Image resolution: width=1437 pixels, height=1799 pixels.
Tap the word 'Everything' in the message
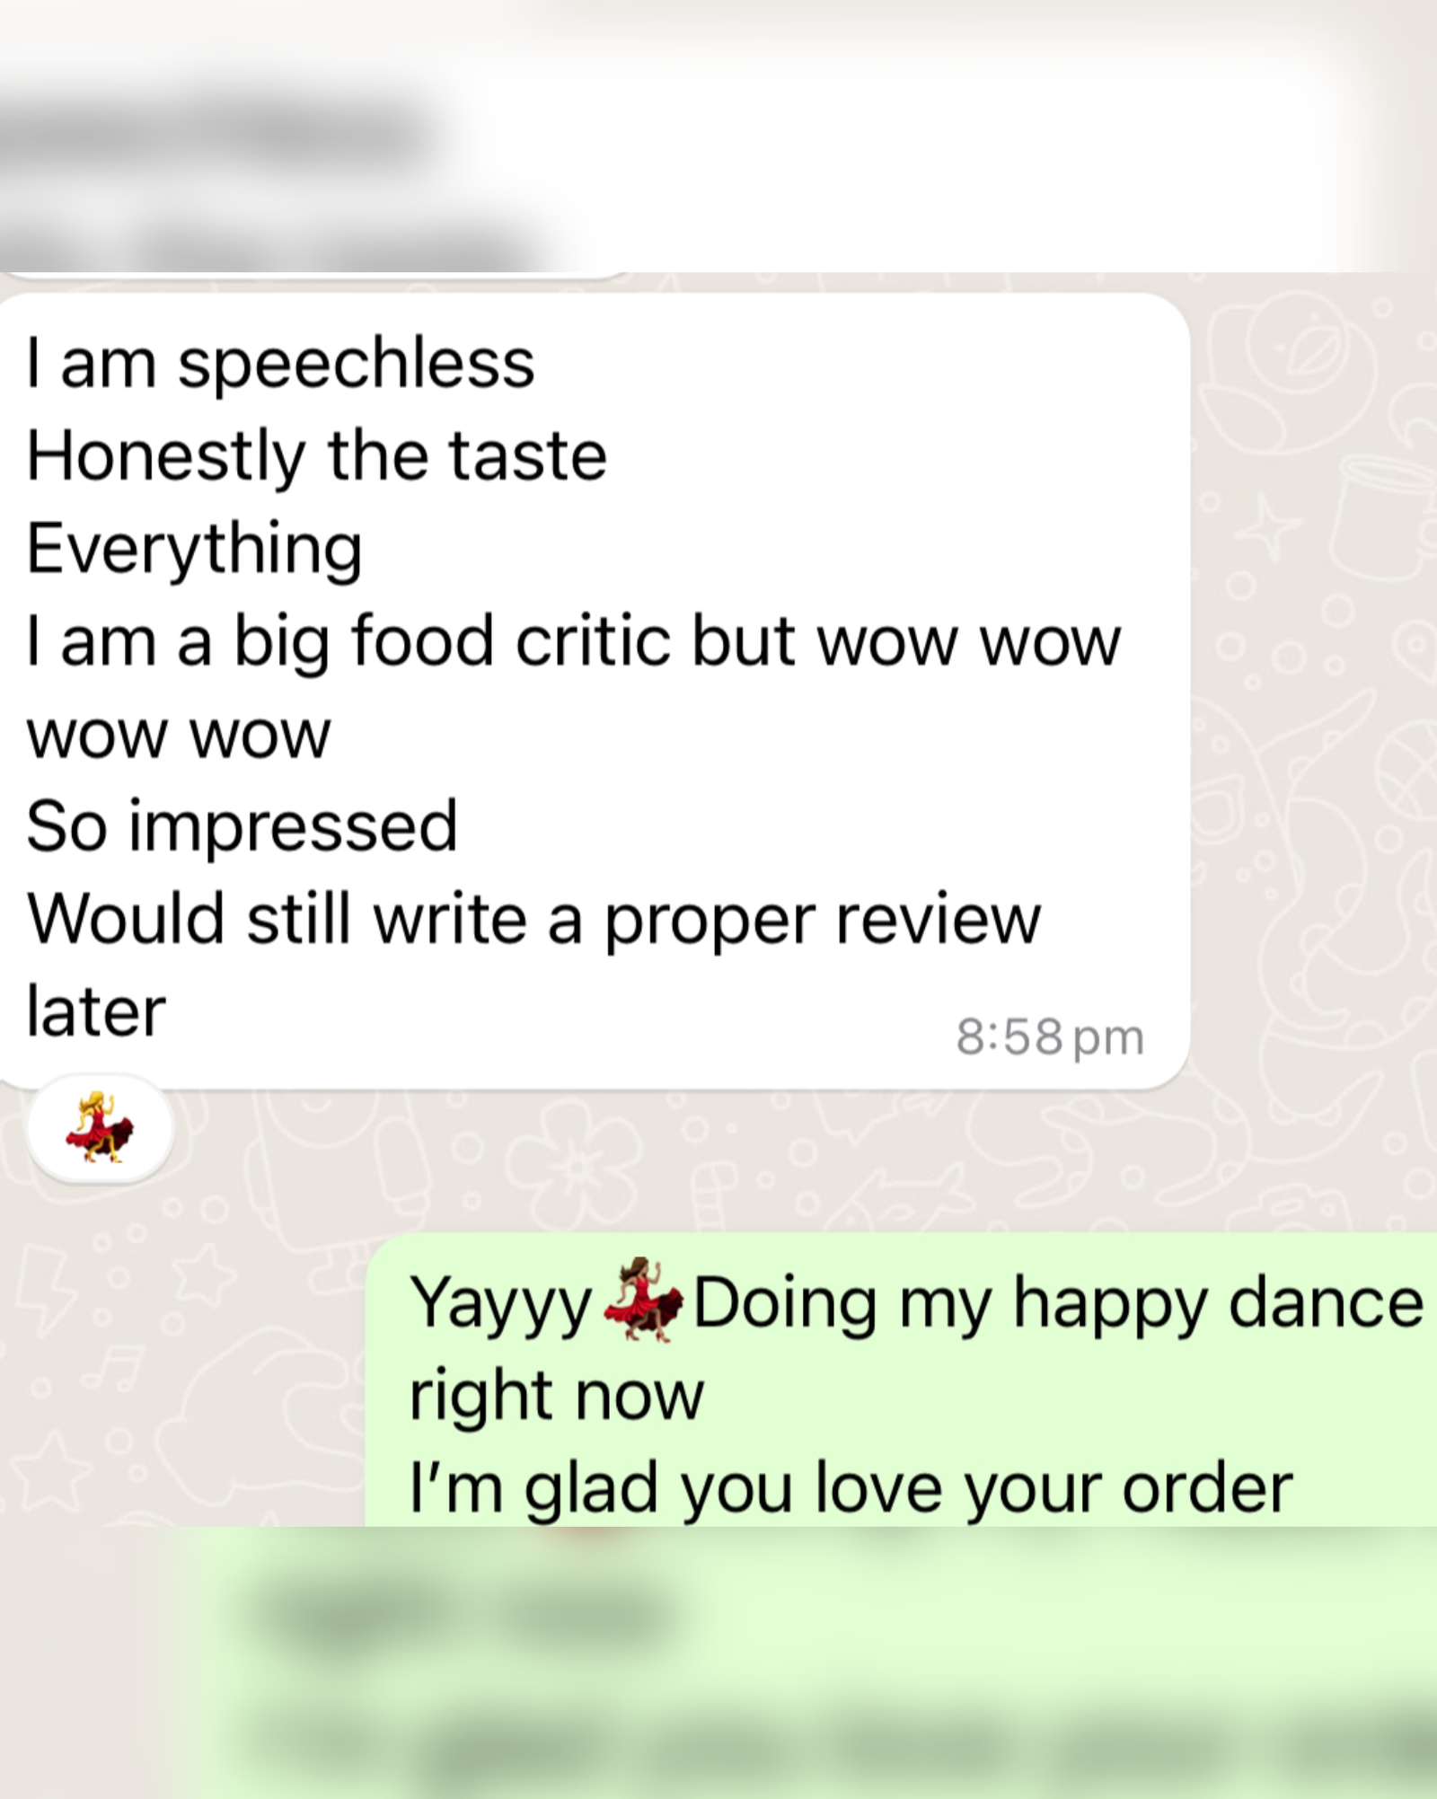194,549
